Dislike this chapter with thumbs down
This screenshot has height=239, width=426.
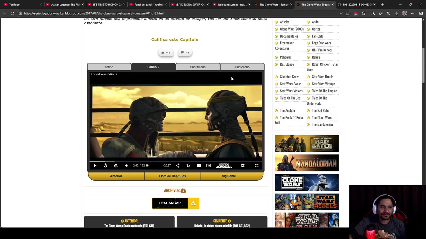point(185,52)
